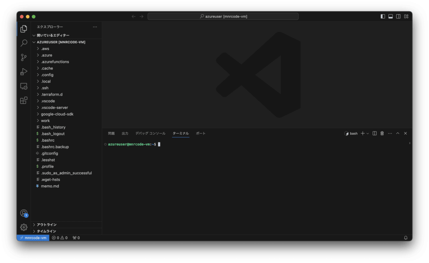Click the mnrcode-vm remote indicator
This screenshot has height=263, width=429.
point(33,238)
